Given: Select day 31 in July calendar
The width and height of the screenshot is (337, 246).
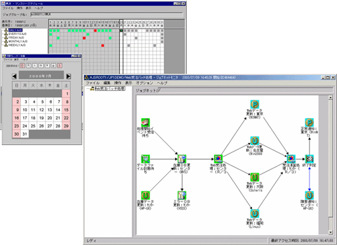Looking at the screenshot, I should tap(25, 134).
